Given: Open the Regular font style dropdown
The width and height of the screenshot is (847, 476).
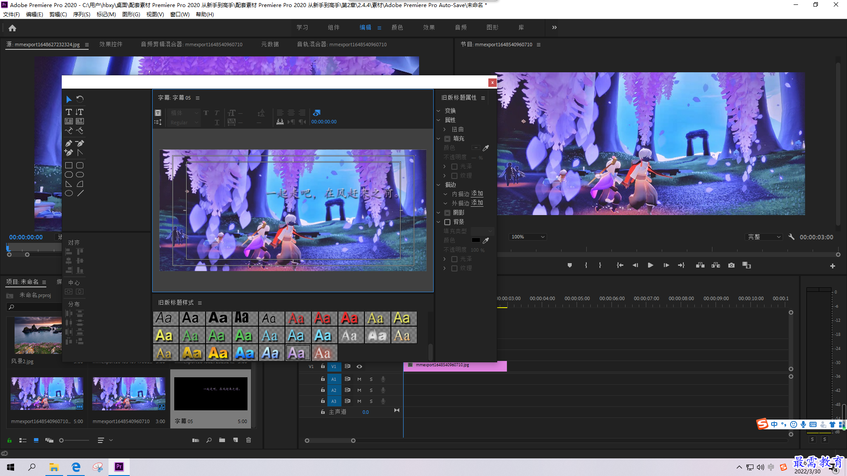Looking at the screenshot, I should tap(184, 123).
